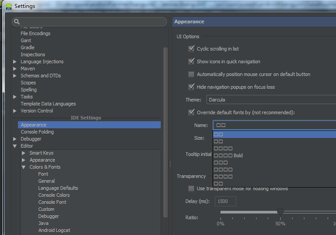Disable Show icons in quick navigation

191,61
